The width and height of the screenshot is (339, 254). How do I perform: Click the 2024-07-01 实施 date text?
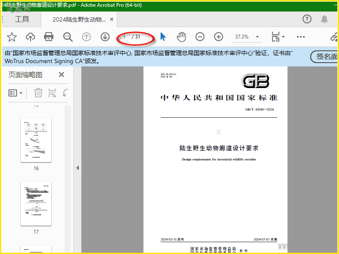pyautogui.click(x=265, y=239)
